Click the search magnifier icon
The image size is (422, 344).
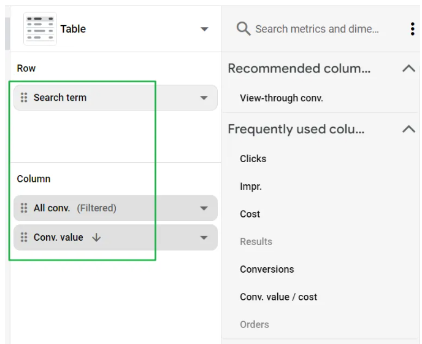pos(244,29)
